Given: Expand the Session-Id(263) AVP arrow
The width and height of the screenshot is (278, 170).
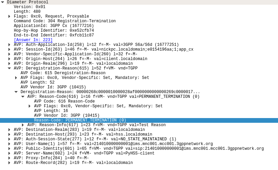Looking at the screenshot, I should point(9,49).
